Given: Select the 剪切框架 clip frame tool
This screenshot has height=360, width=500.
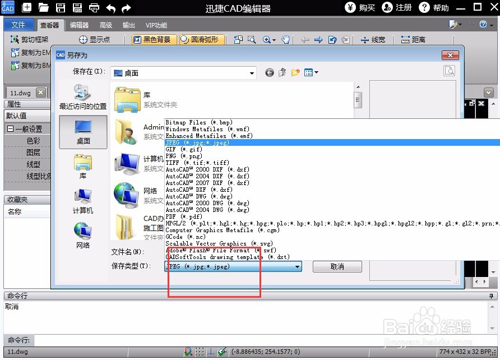Looking at the screenshot, I should coord(29,40).
